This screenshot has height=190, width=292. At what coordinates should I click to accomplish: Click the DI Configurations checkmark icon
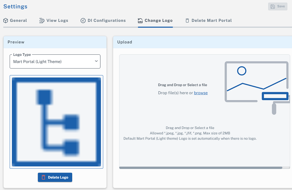coord(83,20)
